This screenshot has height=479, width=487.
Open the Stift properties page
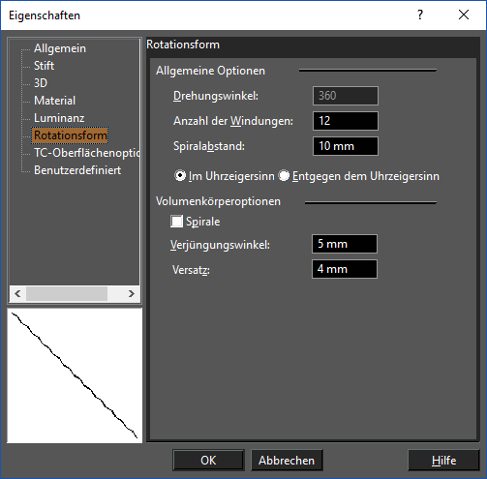[x=44, y=66]
